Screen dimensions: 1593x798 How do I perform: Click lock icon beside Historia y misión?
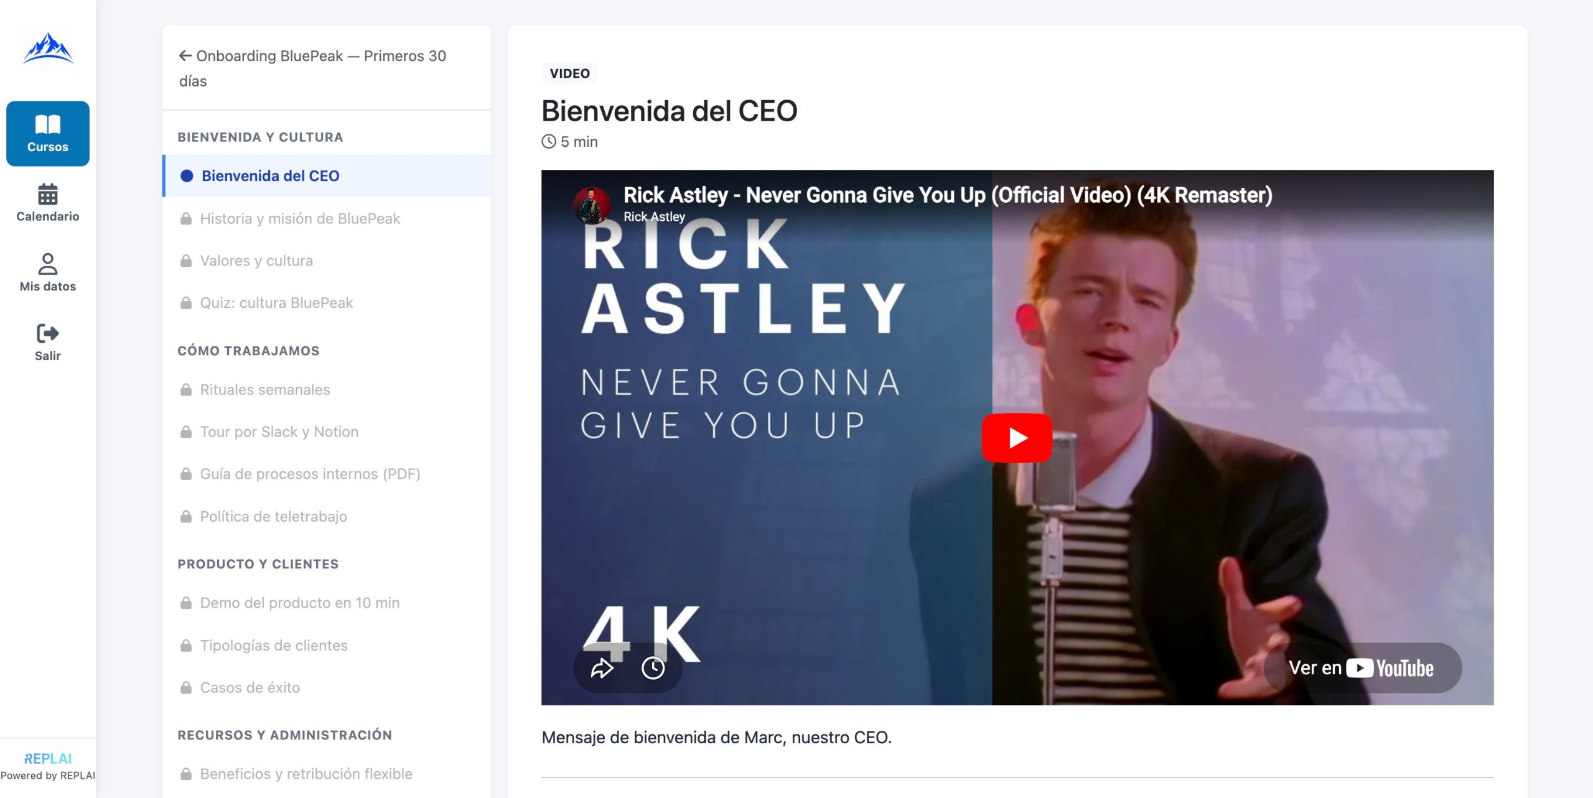(x=185, y=218)
